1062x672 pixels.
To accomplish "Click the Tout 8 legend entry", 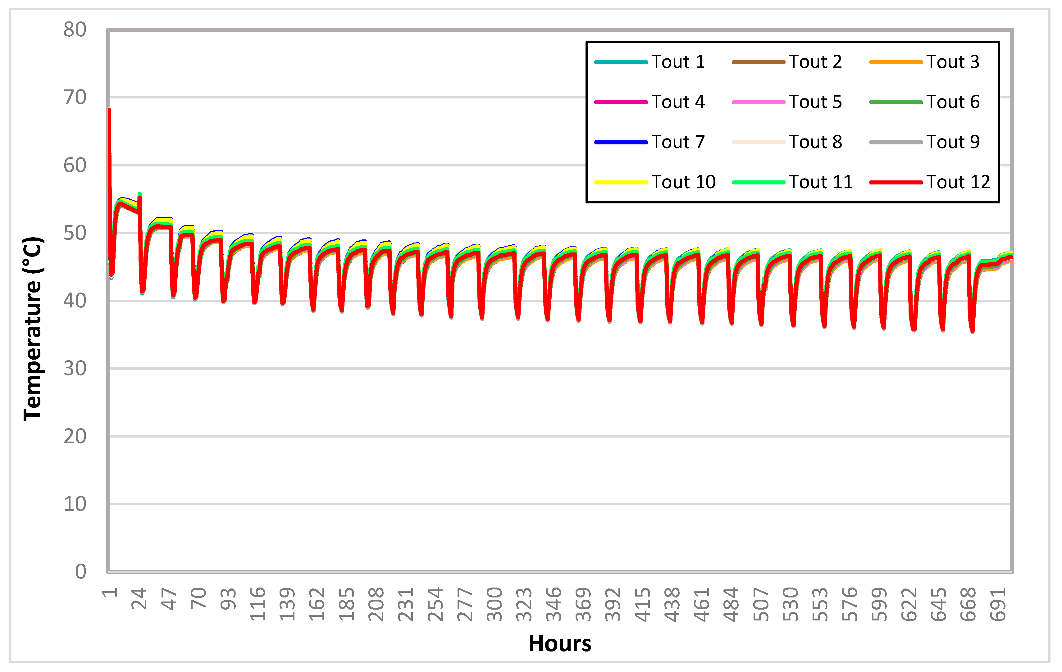I will click(x=815, y=143).
